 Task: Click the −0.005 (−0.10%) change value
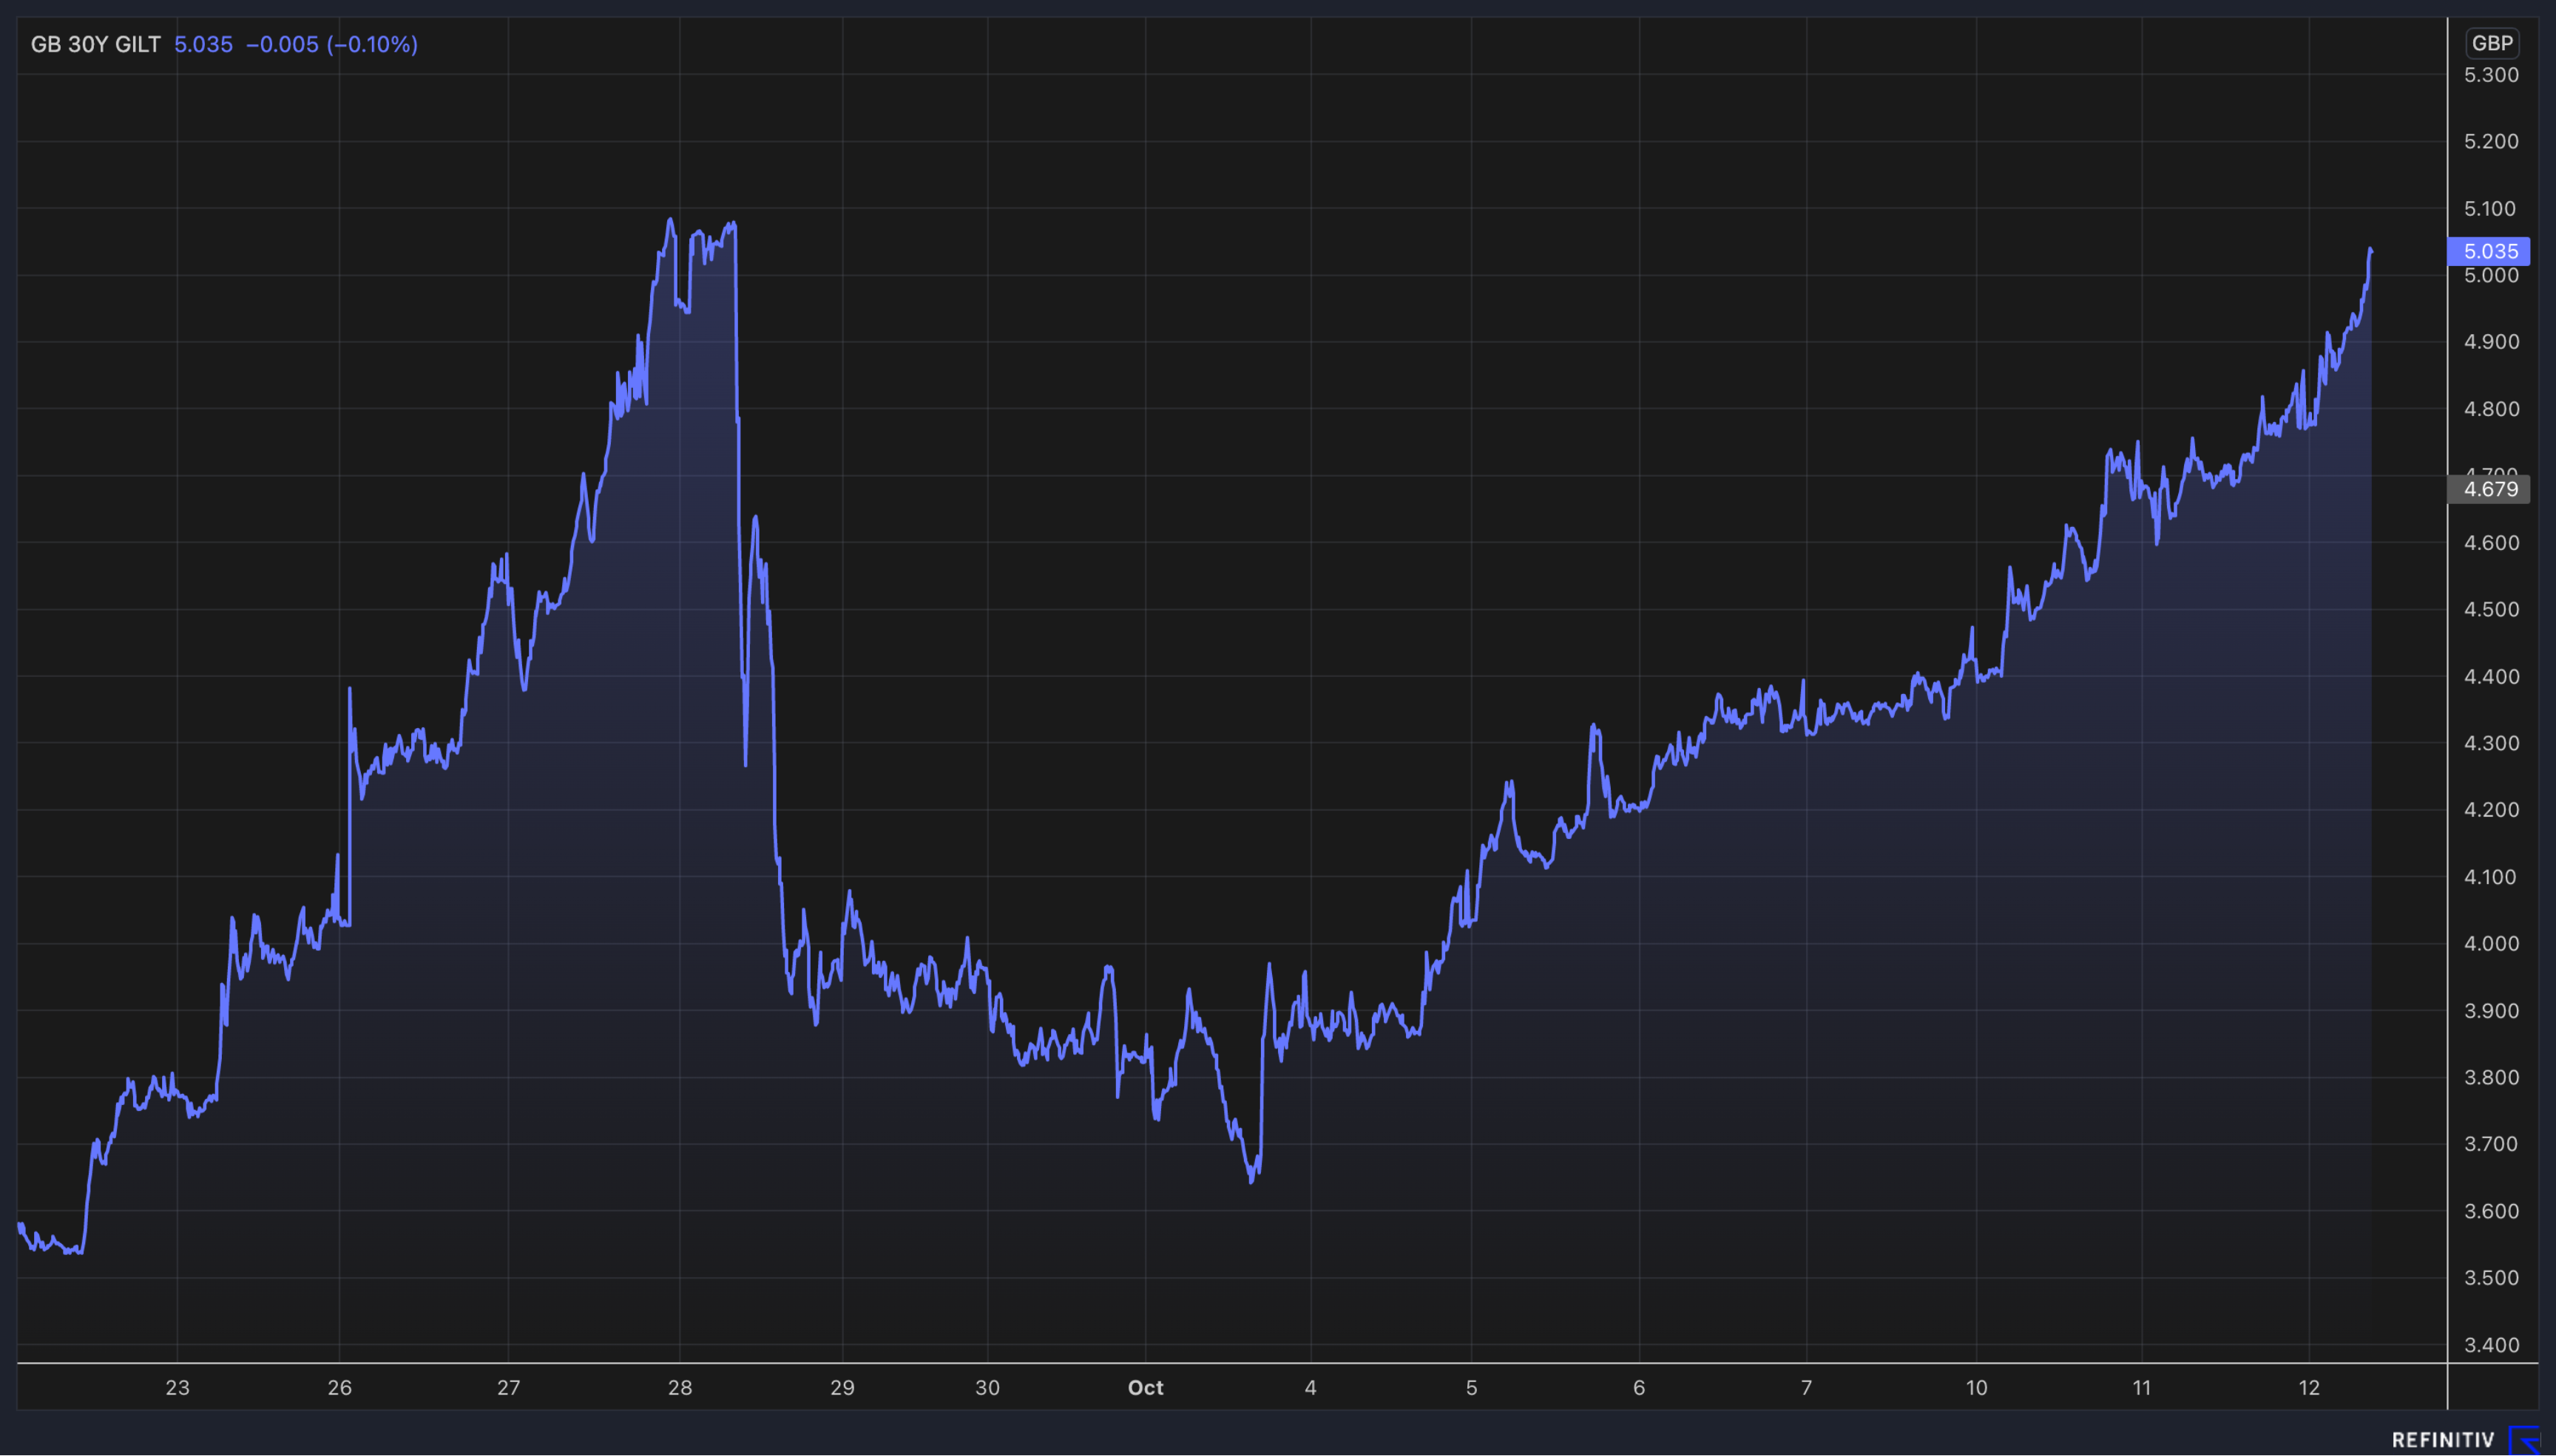click(x=332, y=44)
